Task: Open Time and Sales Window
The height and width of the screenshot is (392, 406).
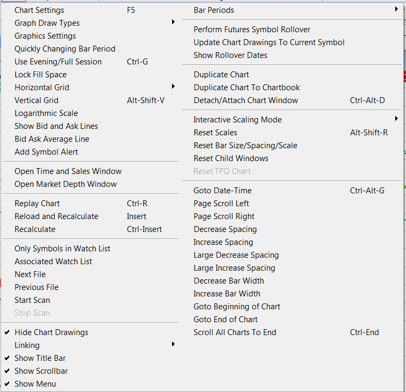Action: [x=90, y=171]
